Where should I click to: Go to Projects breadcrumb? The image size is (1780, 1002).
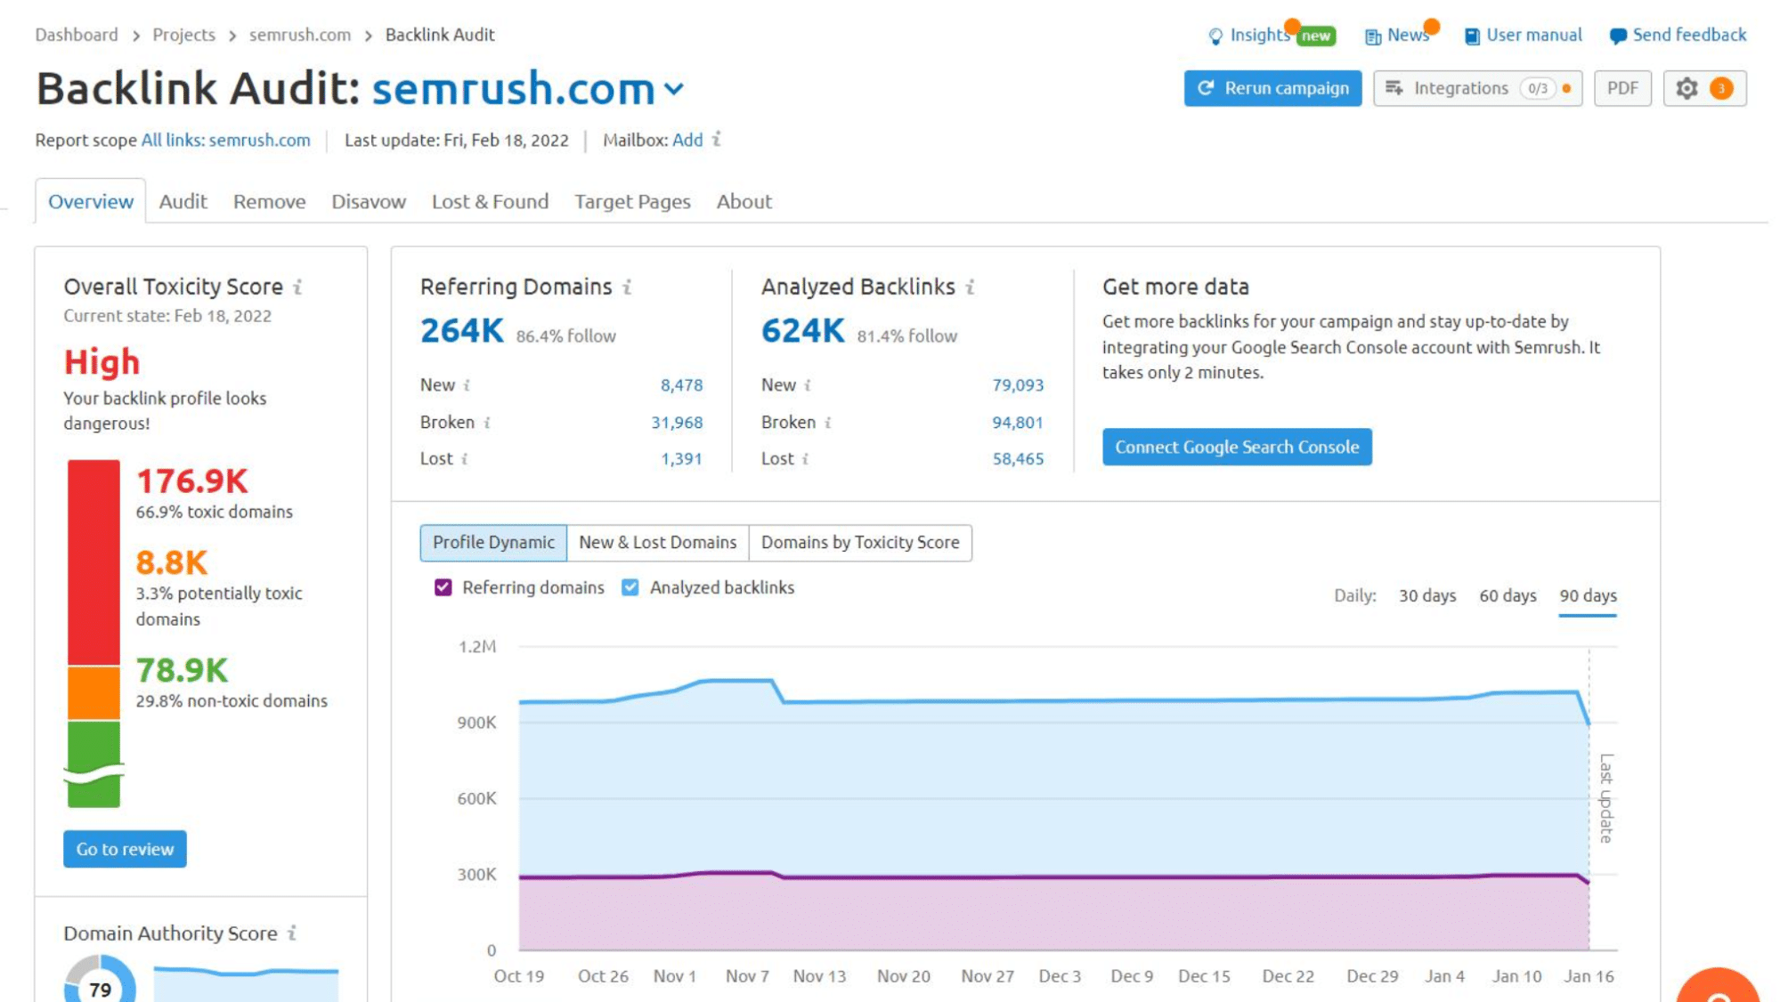pyautogui.click(x=183, y=35)
